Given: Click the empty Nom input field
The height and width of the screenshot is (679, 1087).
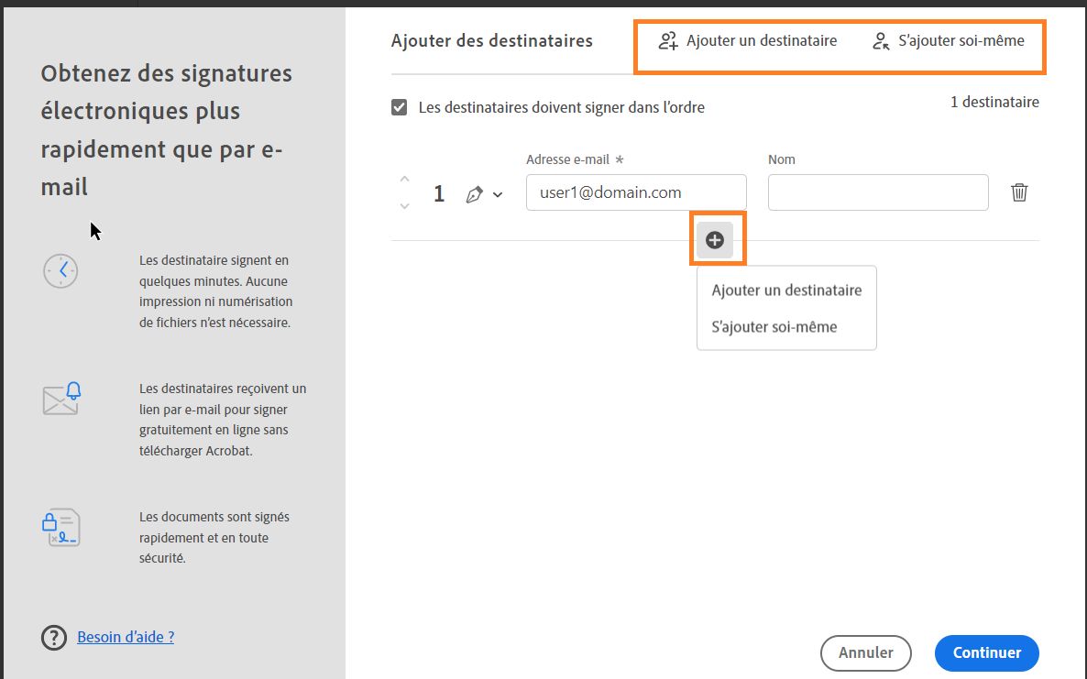Looking at the screenshot, I should click(876, 192).
